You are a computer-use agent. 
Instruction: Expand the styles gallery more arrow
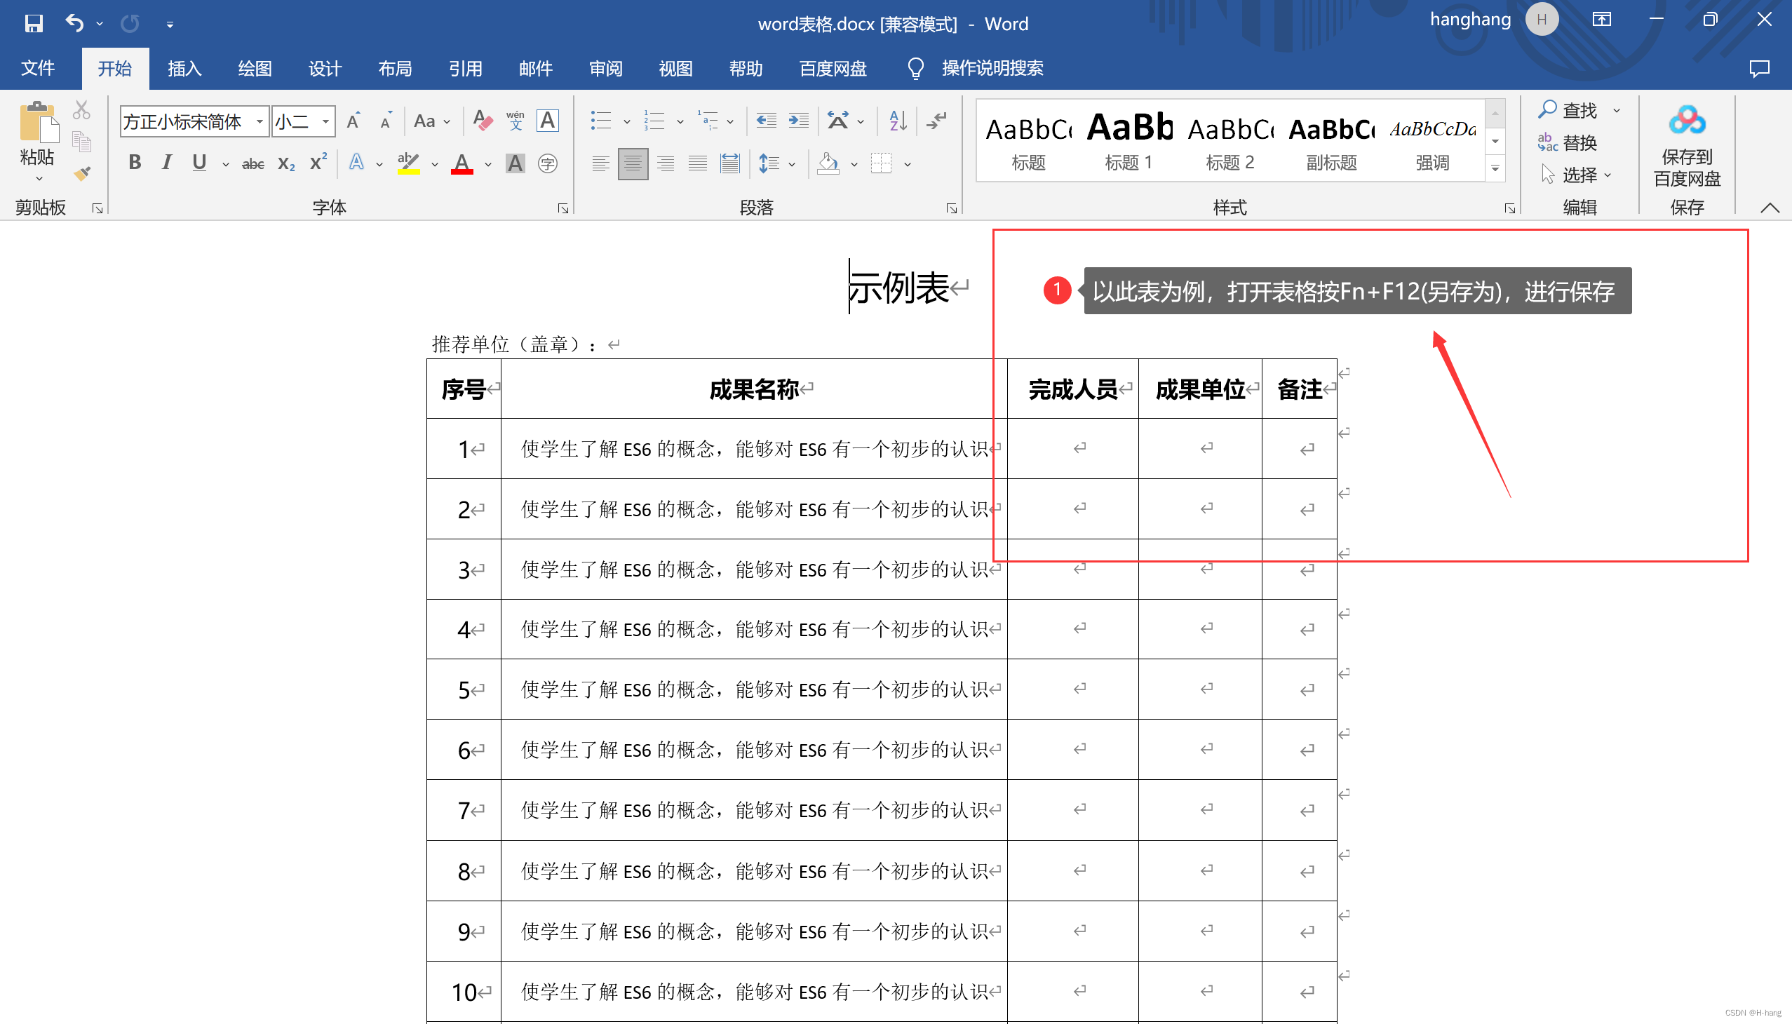point(1495,169)
